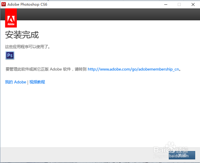
Task: Open the 视频教程 link
Action: coord(37,82)
